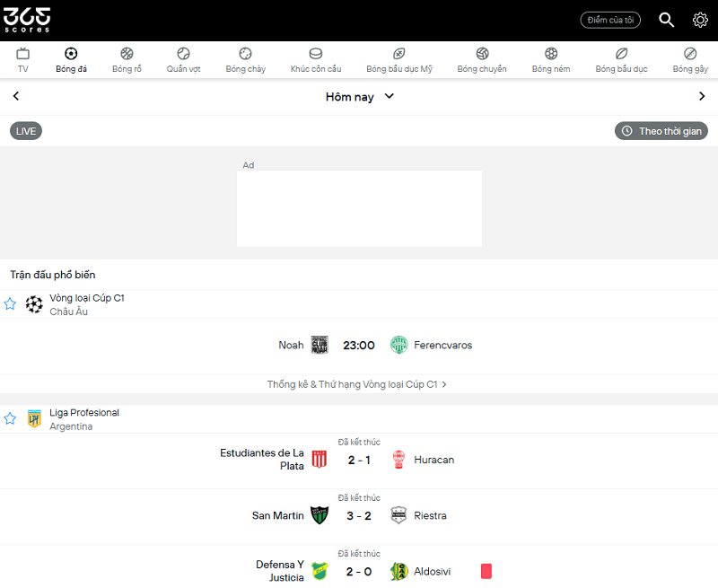Click the Riestra team name

coord(430,515)
